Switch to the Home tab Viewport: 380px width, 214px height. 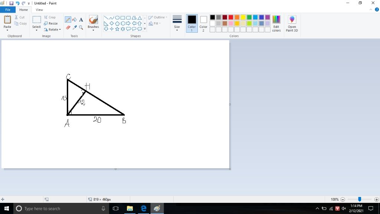pos(23,10)
